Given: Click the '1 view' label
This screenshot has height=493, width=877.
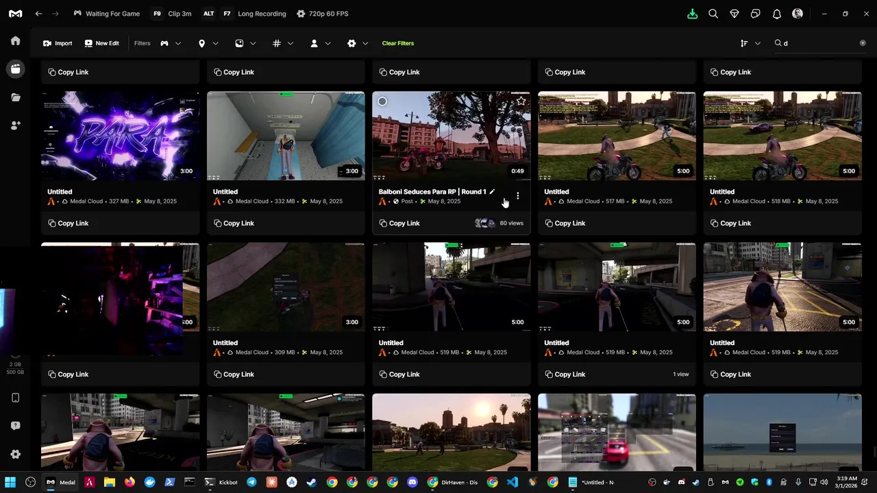Looking at the screenshot, I should pyautogui.click(x=681, y=375).
